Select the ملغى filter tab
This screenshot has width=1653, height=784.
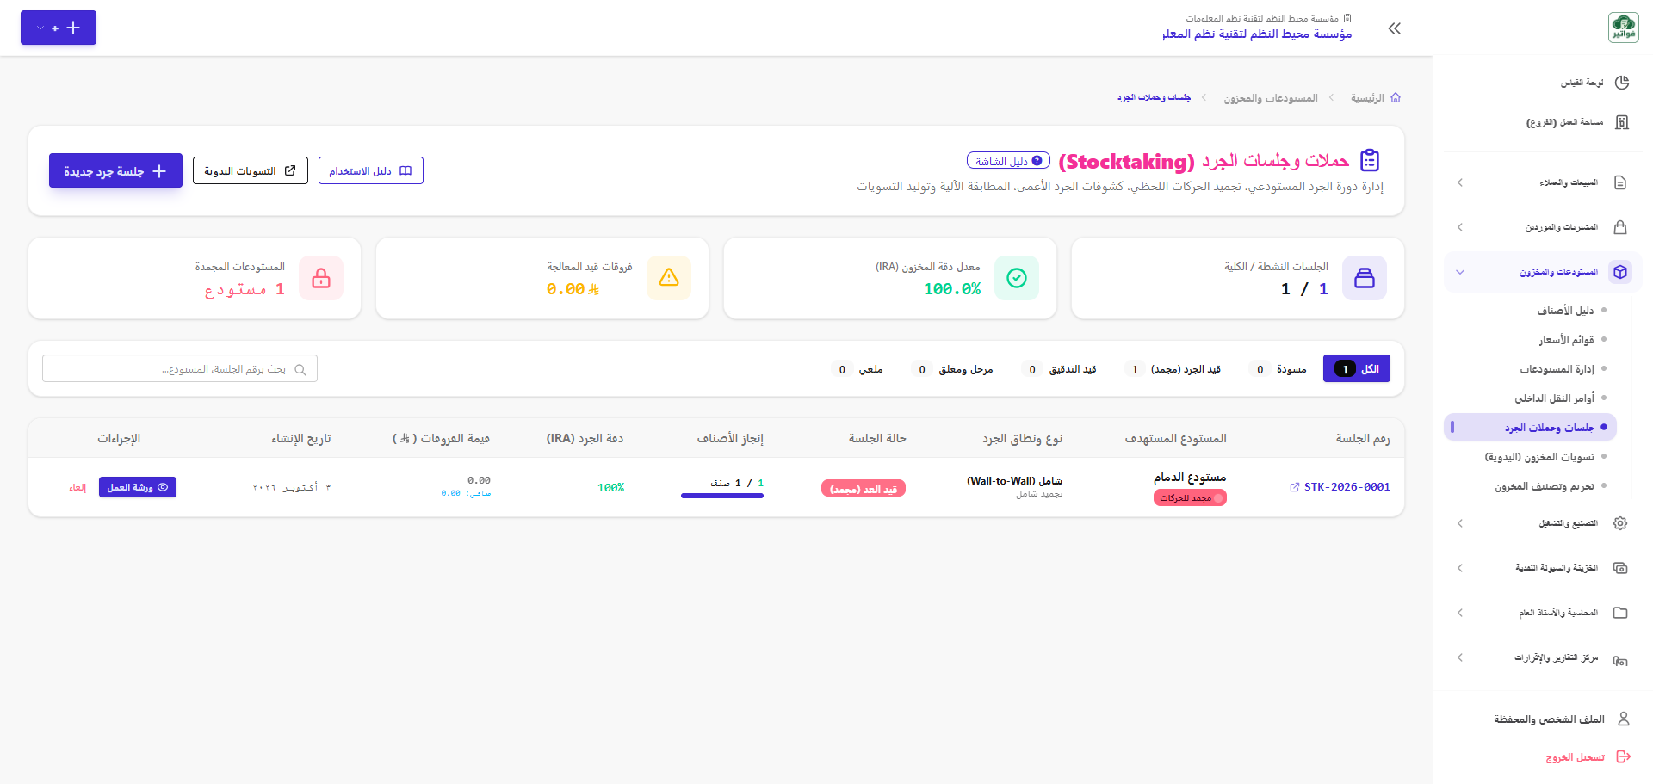(858, 369)
